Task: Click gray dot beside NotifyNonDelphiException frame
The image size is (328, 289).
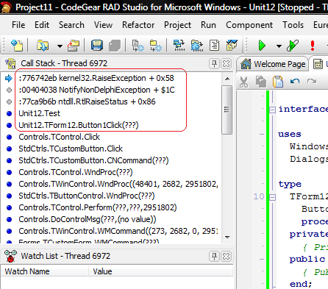Action: (10, 90)
